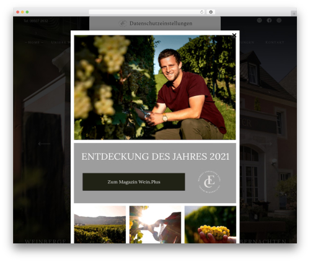Open the Weinberge link at the bottom left

[x=45, y=241]
